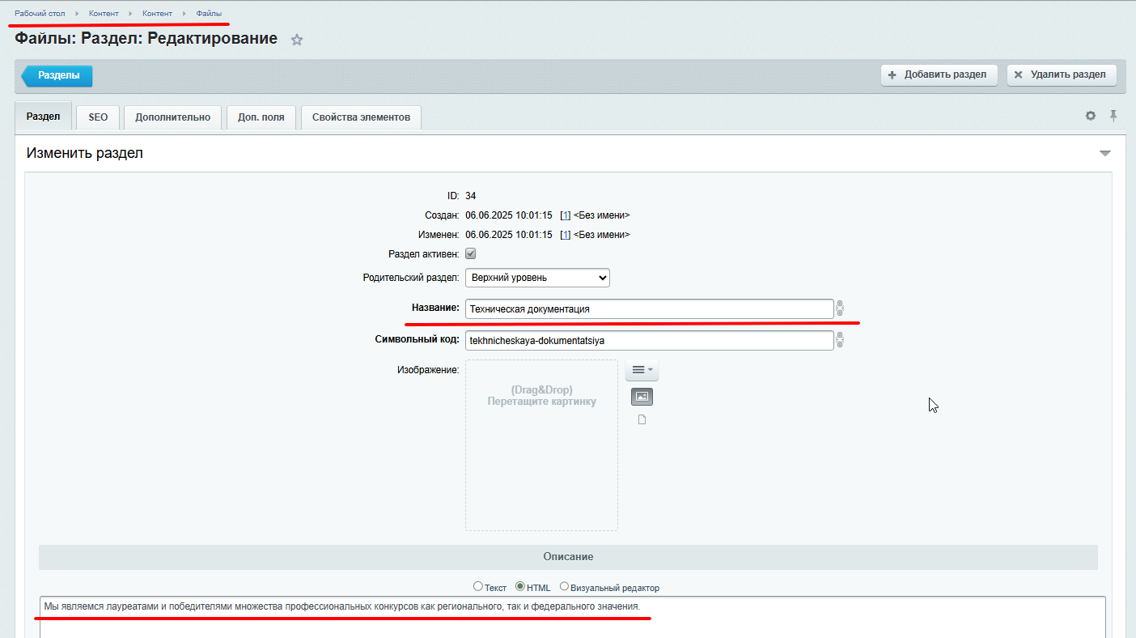1136x638 pixels.
Task: Pin the tab panel using the pin icon
Action: pos(1113,116)
